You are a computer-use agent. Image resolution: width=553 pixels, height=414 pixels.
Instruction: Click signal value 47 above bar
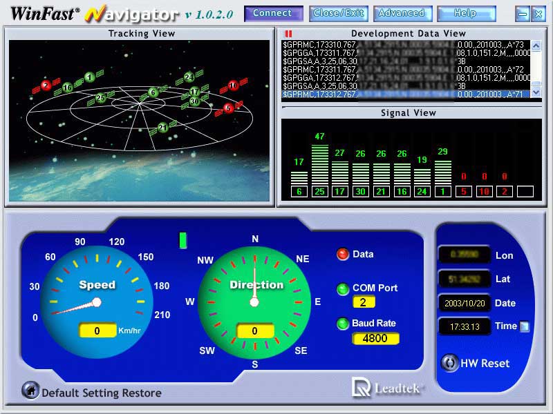tap(319, 136)
